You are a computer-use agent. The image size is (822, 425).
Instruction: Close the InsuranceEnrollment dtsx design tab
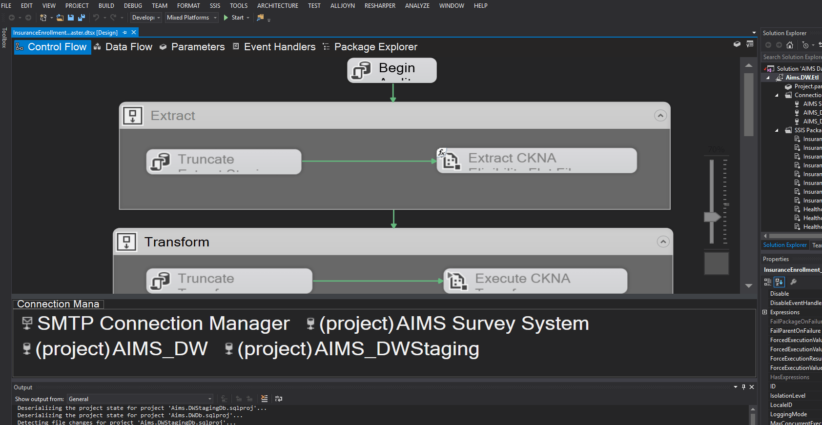tap(134, 32)
